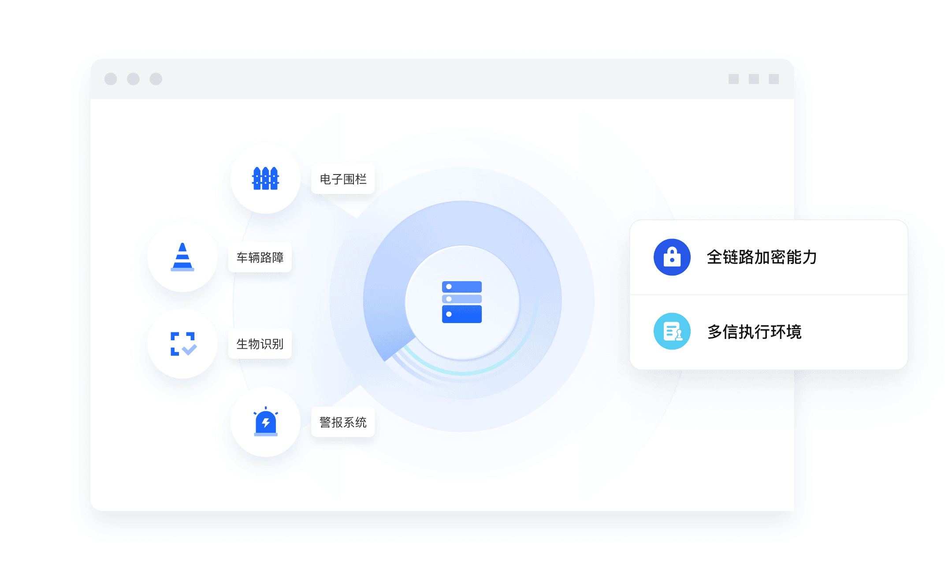
Task: Click the blue padlock icon
Action: pos(672,257)
